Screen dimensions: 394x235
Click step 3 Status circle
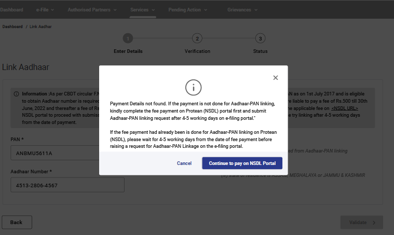(260, 38)
